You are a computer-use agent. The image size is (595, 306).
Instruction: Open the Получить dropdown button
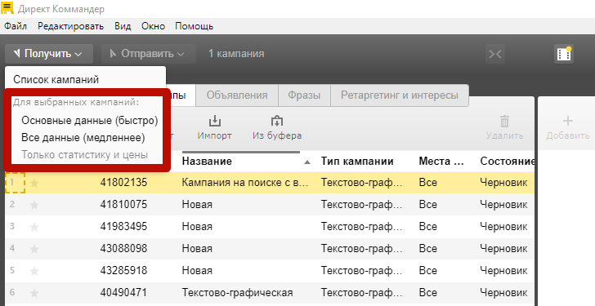pyautogui.click(x=49, y=54)
